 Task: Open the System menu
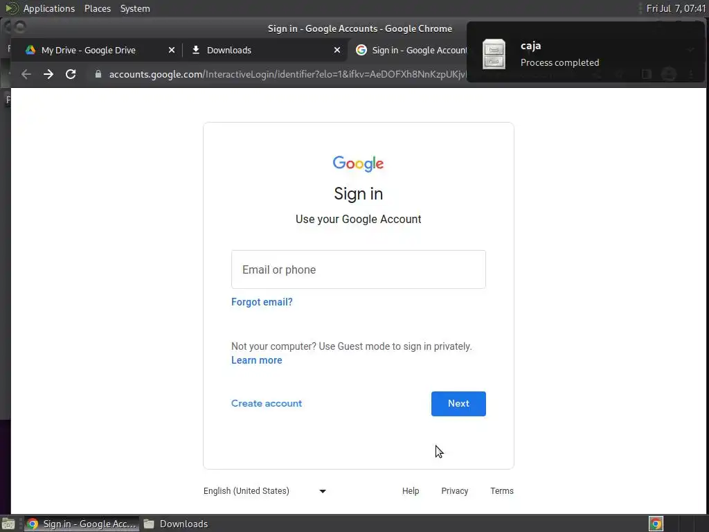135,8
